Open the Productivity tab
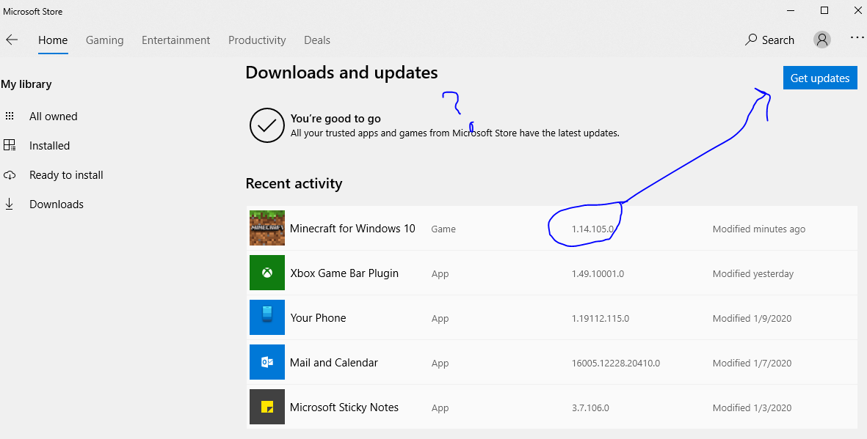867x439 pixels. click(257, 40)
